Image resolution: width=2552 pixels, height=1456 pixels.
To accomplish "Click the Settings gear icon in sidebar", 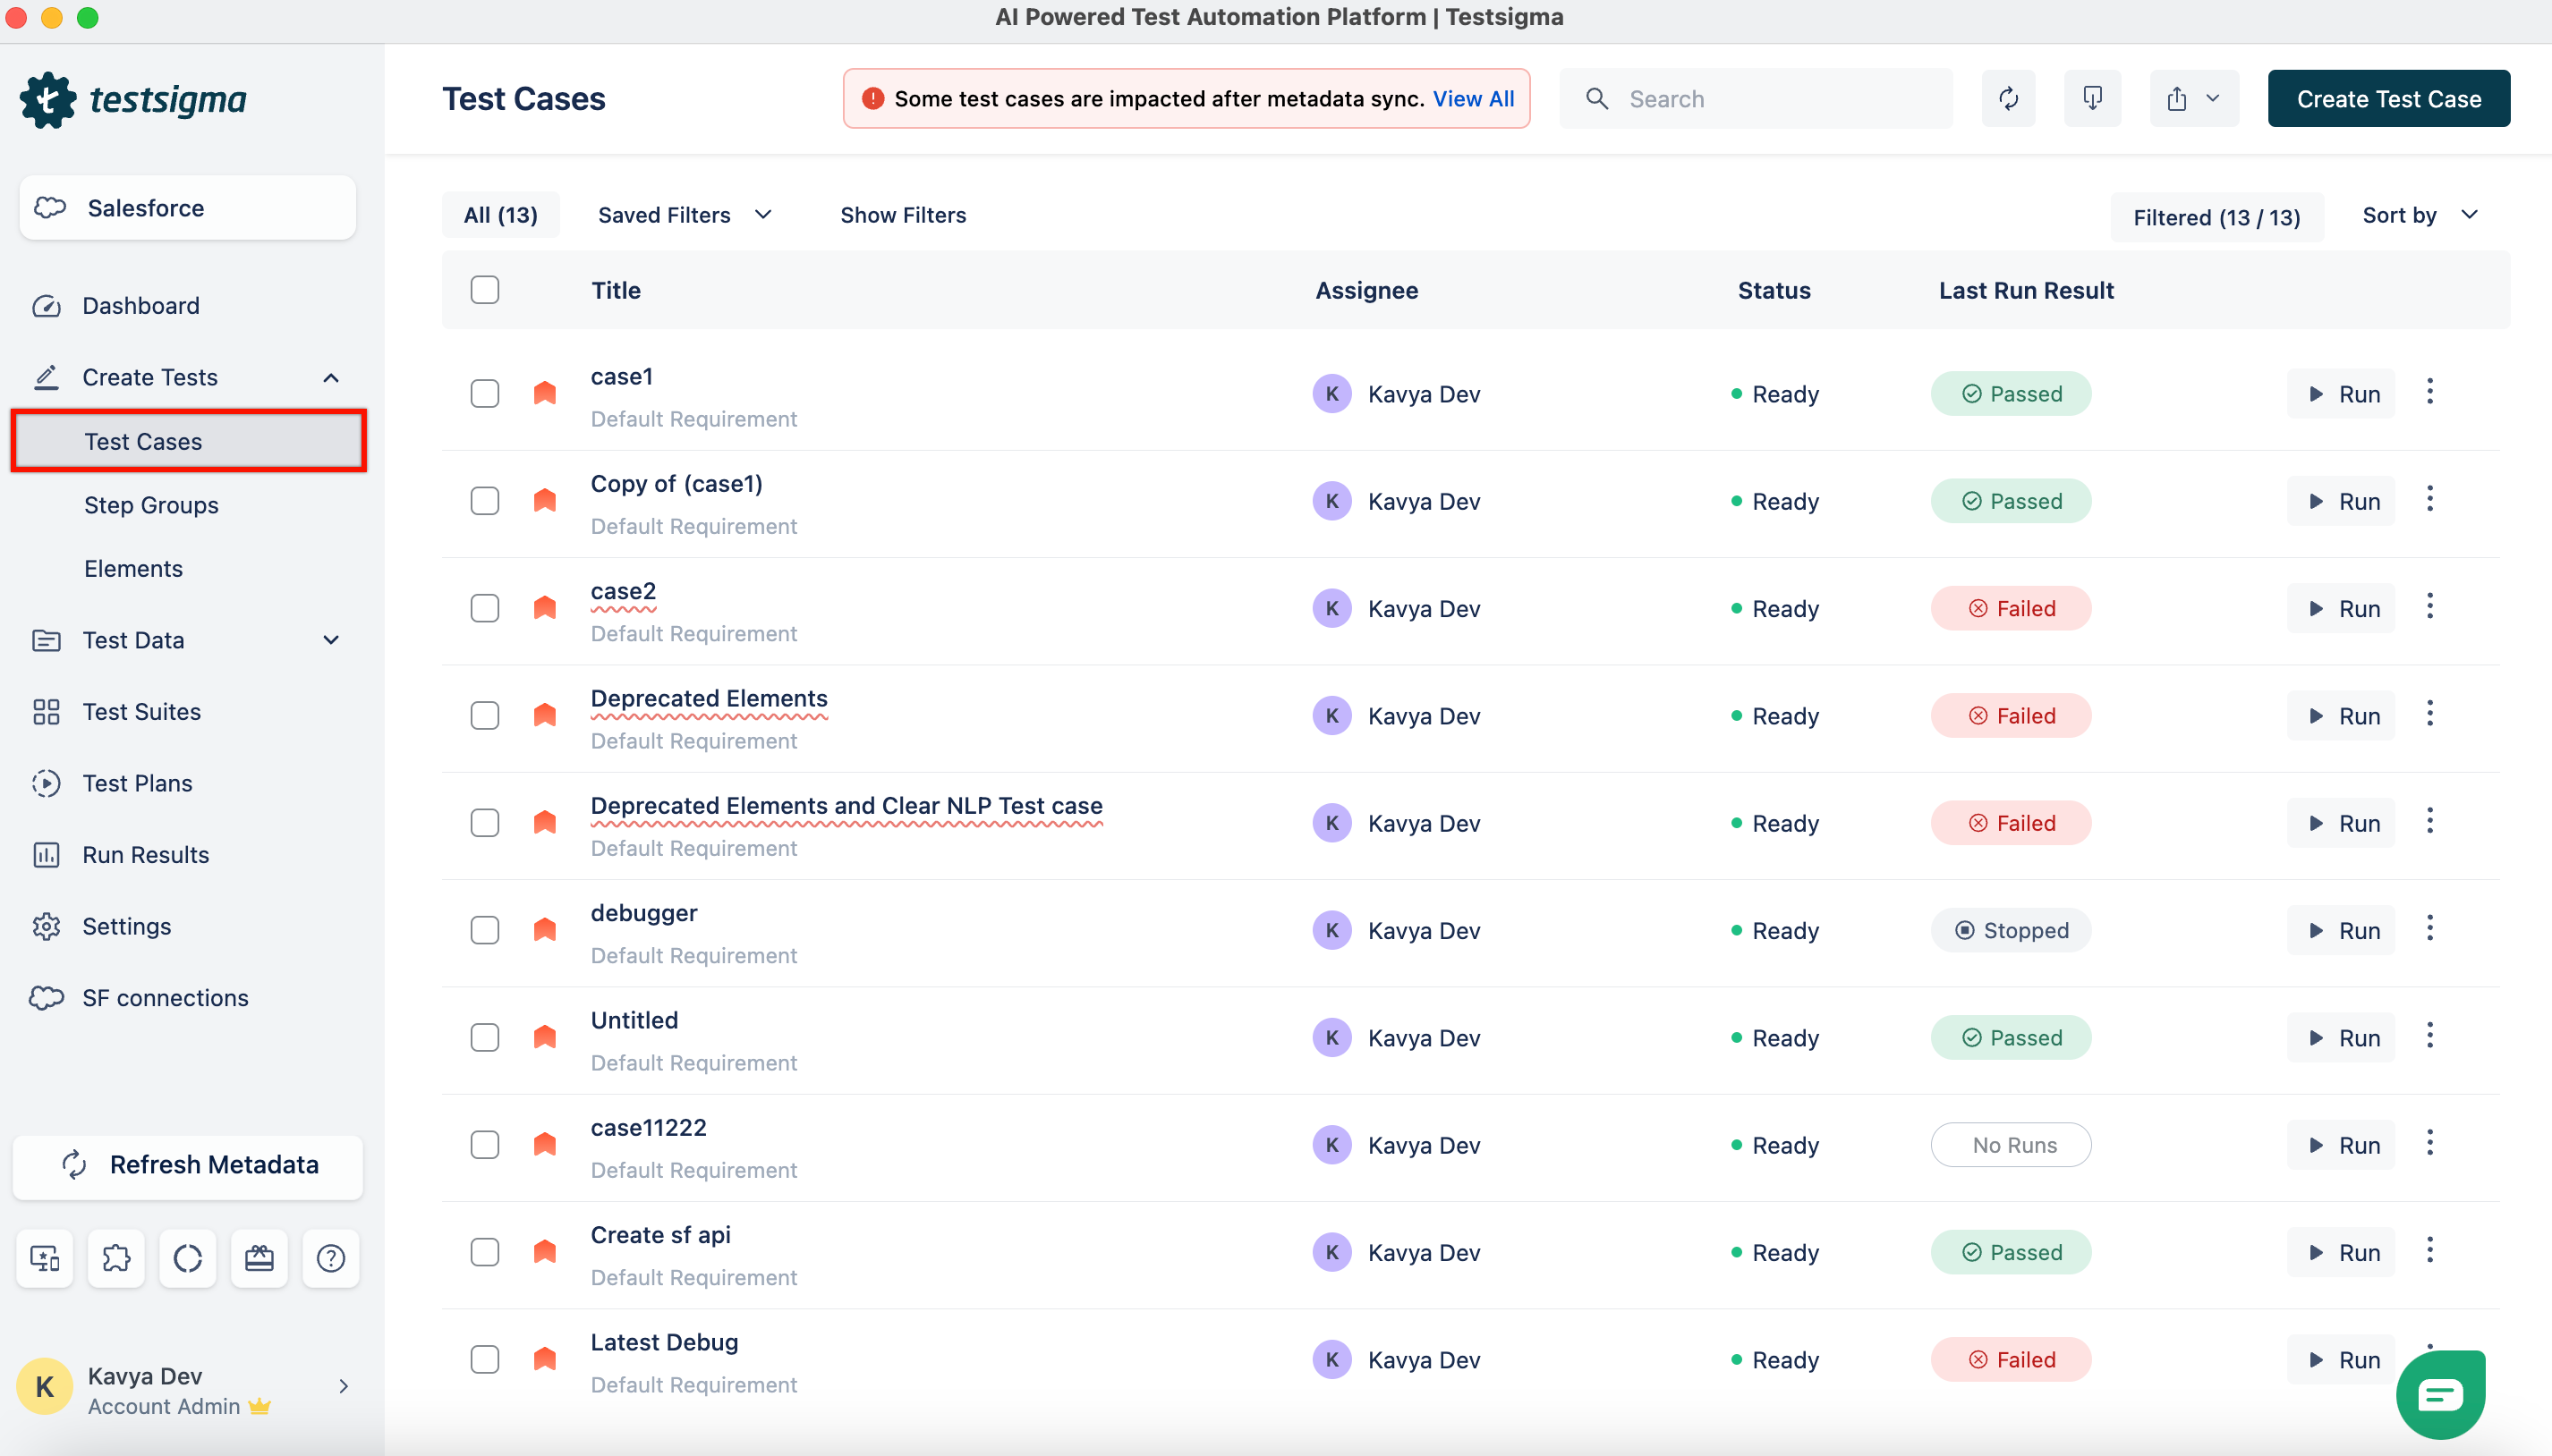I will 46,927.
